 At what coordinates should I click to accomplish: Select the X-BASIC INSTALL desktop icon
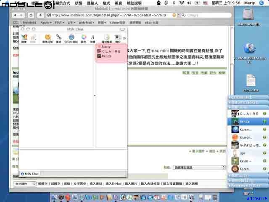(x=250, y=53)
